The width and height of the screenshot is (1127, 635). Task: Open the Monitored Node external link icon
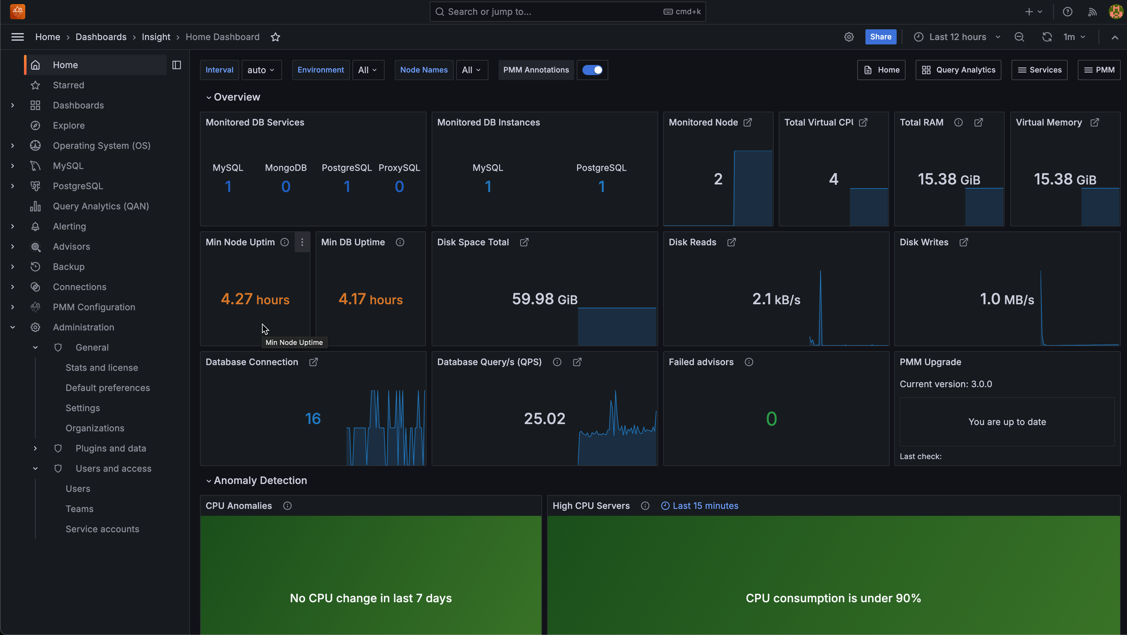coord(748,122)
